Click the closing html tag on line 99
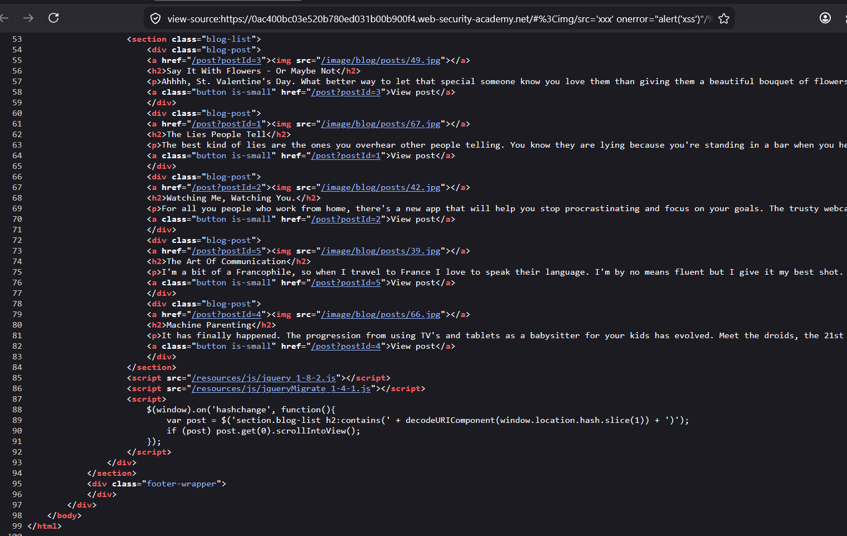 point(45,526)
